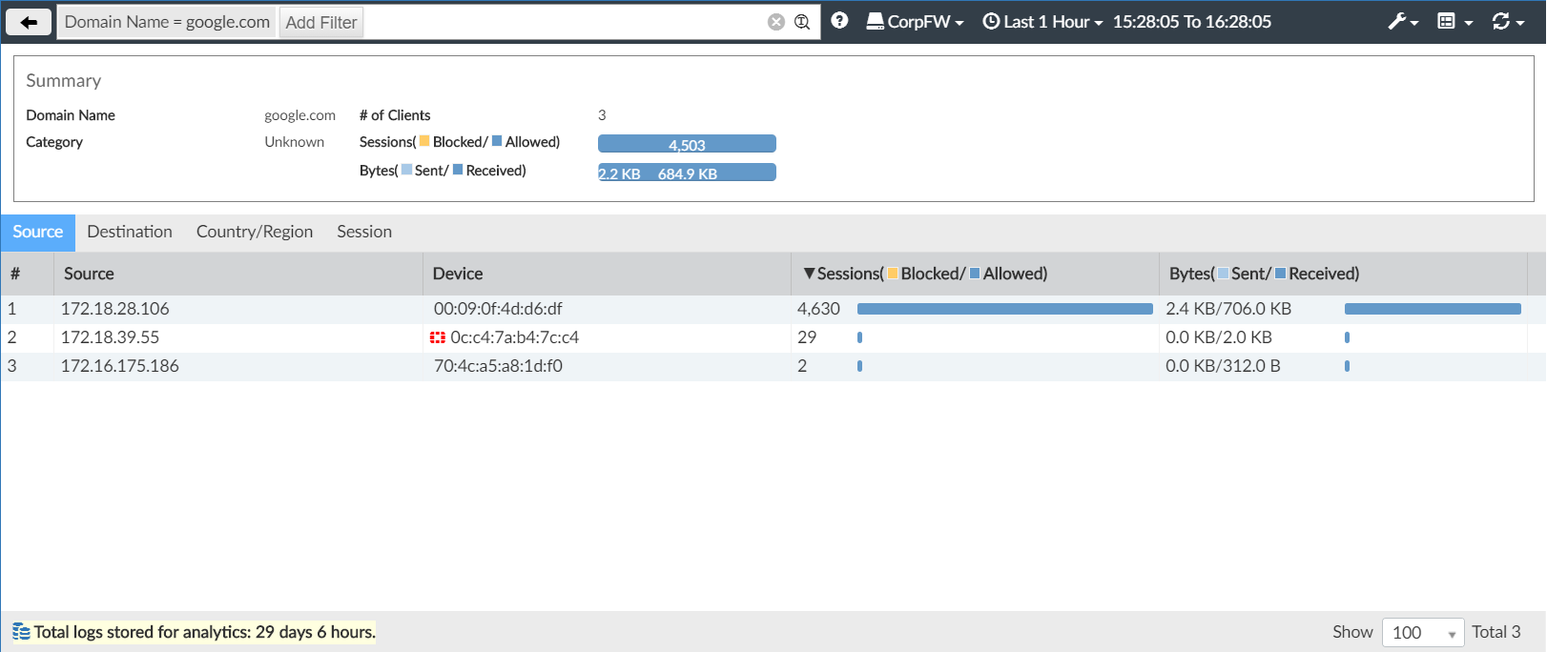Switch to the Session tab
This screenshot has width=1547, height=652.
tap(364, 232)
